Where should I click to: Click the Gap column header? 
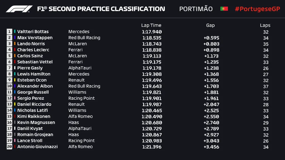click(x=210, y=25)
